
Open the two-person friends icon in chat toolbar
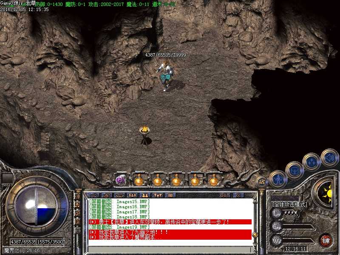(145, 195)
